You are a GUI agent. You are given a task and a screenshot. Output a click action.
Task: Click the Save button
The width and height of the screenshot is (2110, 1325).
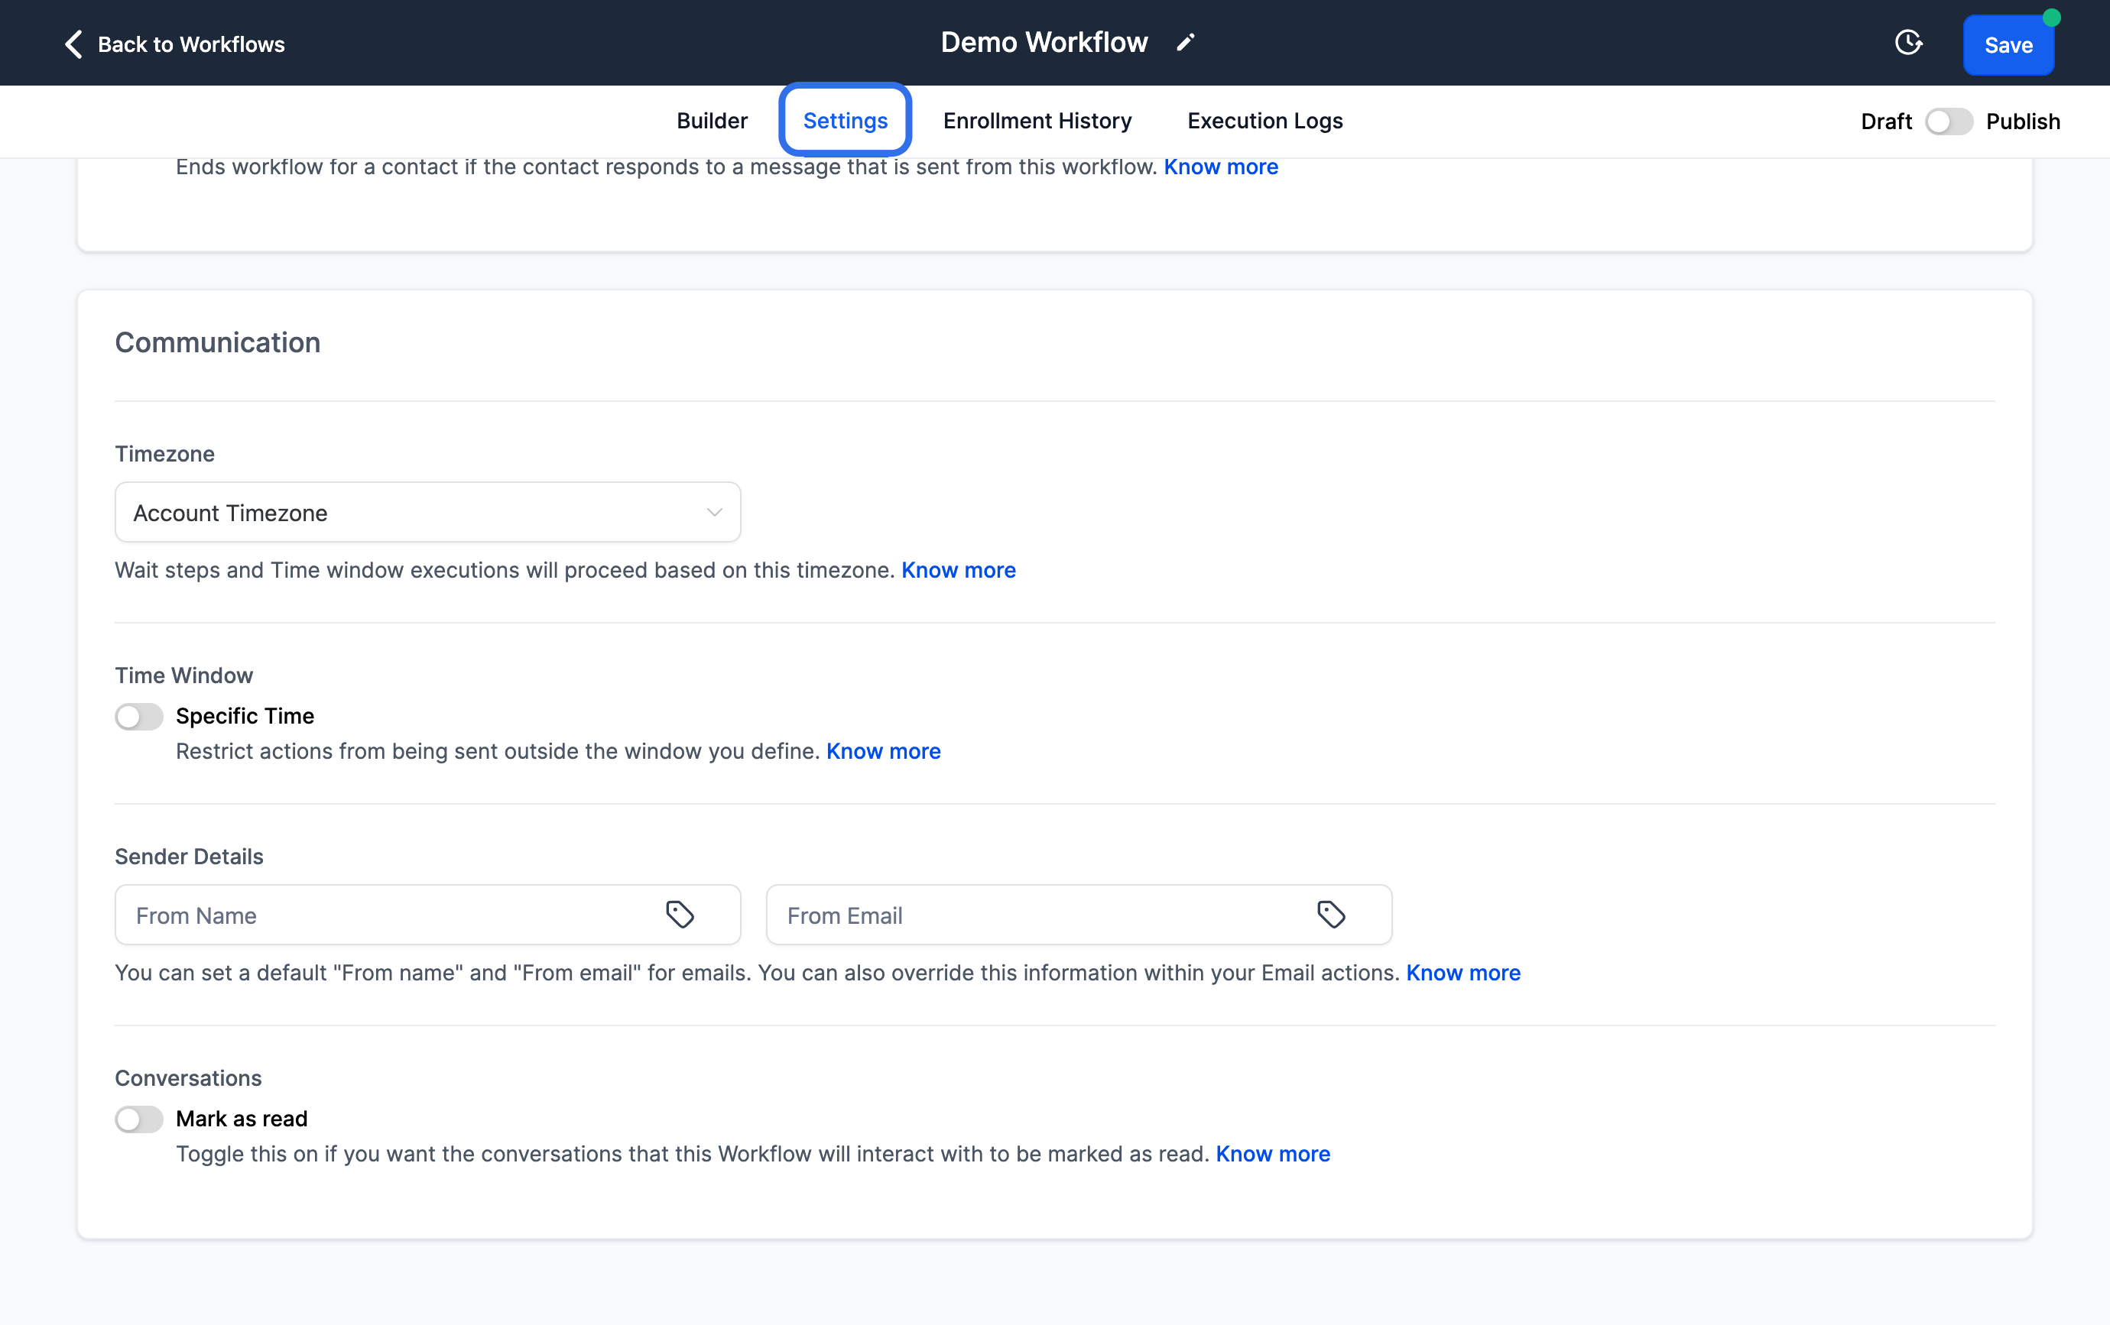[2008, 44]
